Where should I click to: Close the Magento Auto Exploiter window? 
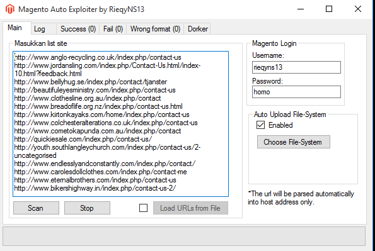tap(358, 9)
